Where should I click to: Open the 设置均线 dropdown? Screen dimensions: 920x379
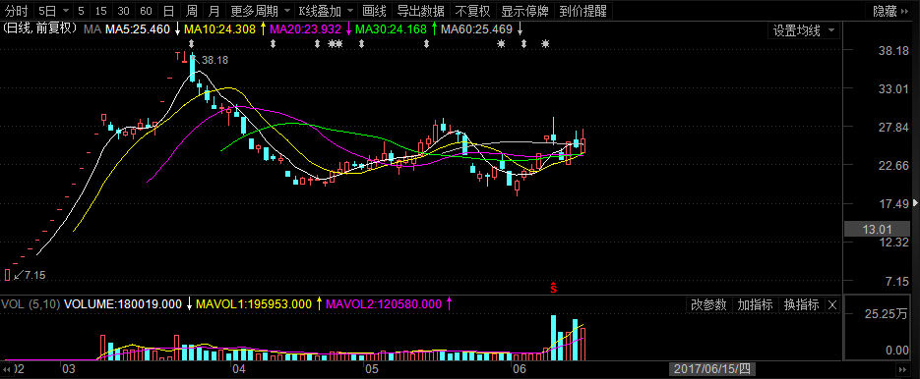[x=803, y=31]
